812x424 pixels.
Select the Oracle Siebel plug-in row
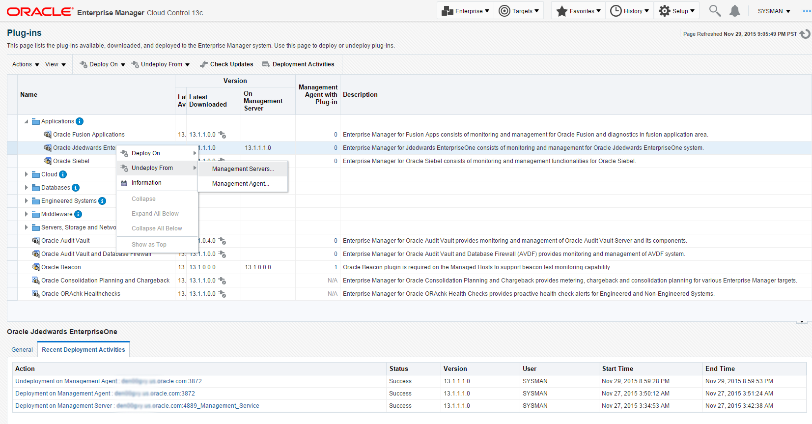point(71,161)
